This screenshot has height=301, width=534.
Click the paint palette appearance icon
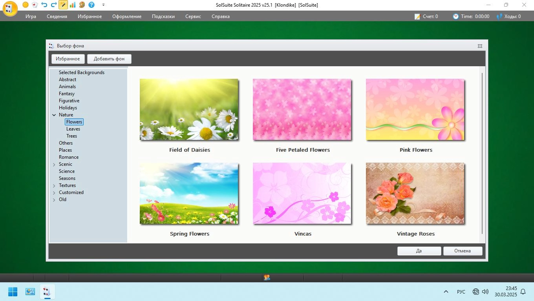[82, 5]
